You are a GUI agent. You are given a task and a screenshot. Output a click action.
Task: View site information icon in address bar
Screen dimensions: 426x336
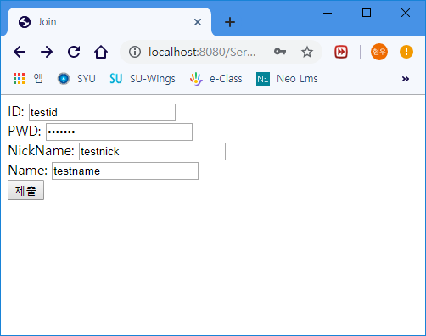pos(135,52)
